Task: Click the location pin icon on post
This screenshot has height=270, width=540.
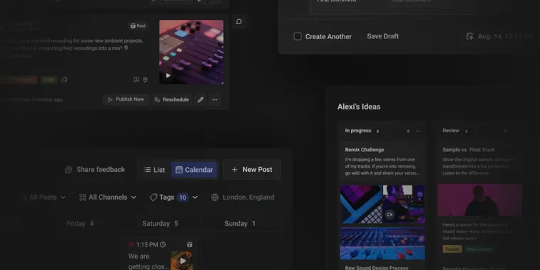Action: (145, 80)
